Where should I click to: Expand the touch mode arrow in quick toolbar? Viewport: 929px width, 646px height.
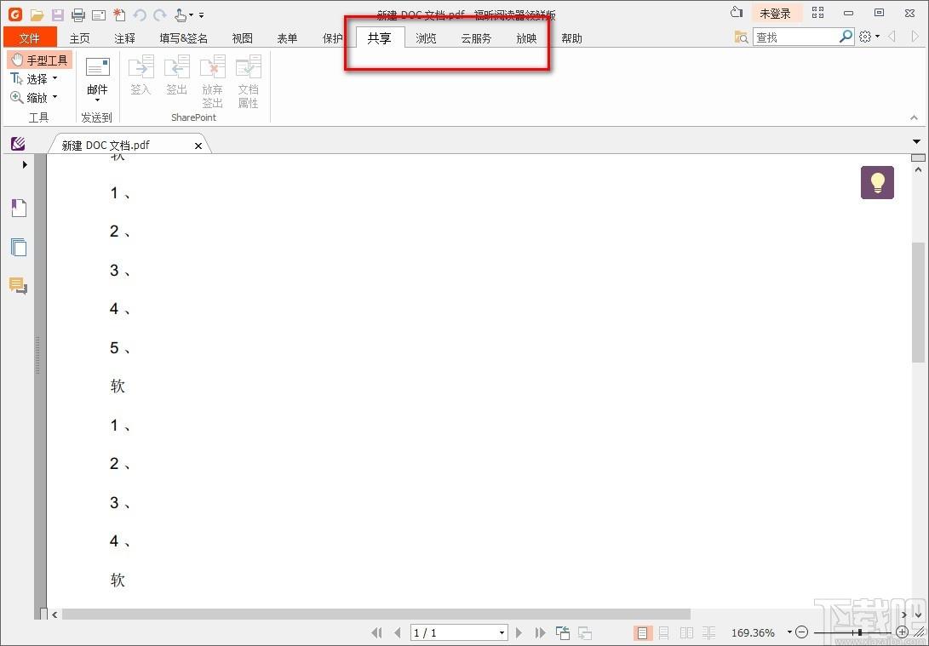[192, 14]
